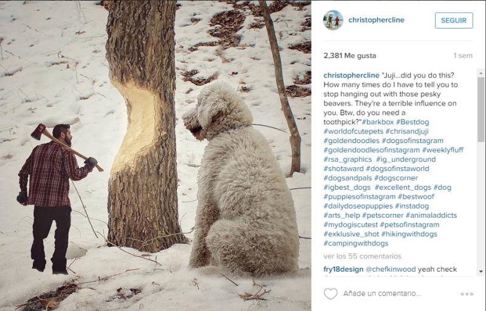Click the scrollbar down arrow in comments
This screenshot has height=311, width=486.
[481, 272]
